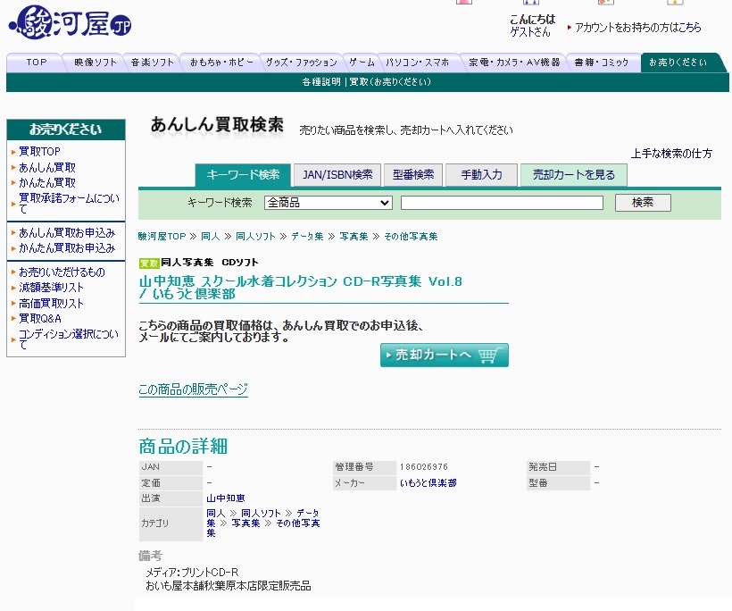
Task: Open the Suruga-ya JP logo home link
Action: (x=70, y=22)
